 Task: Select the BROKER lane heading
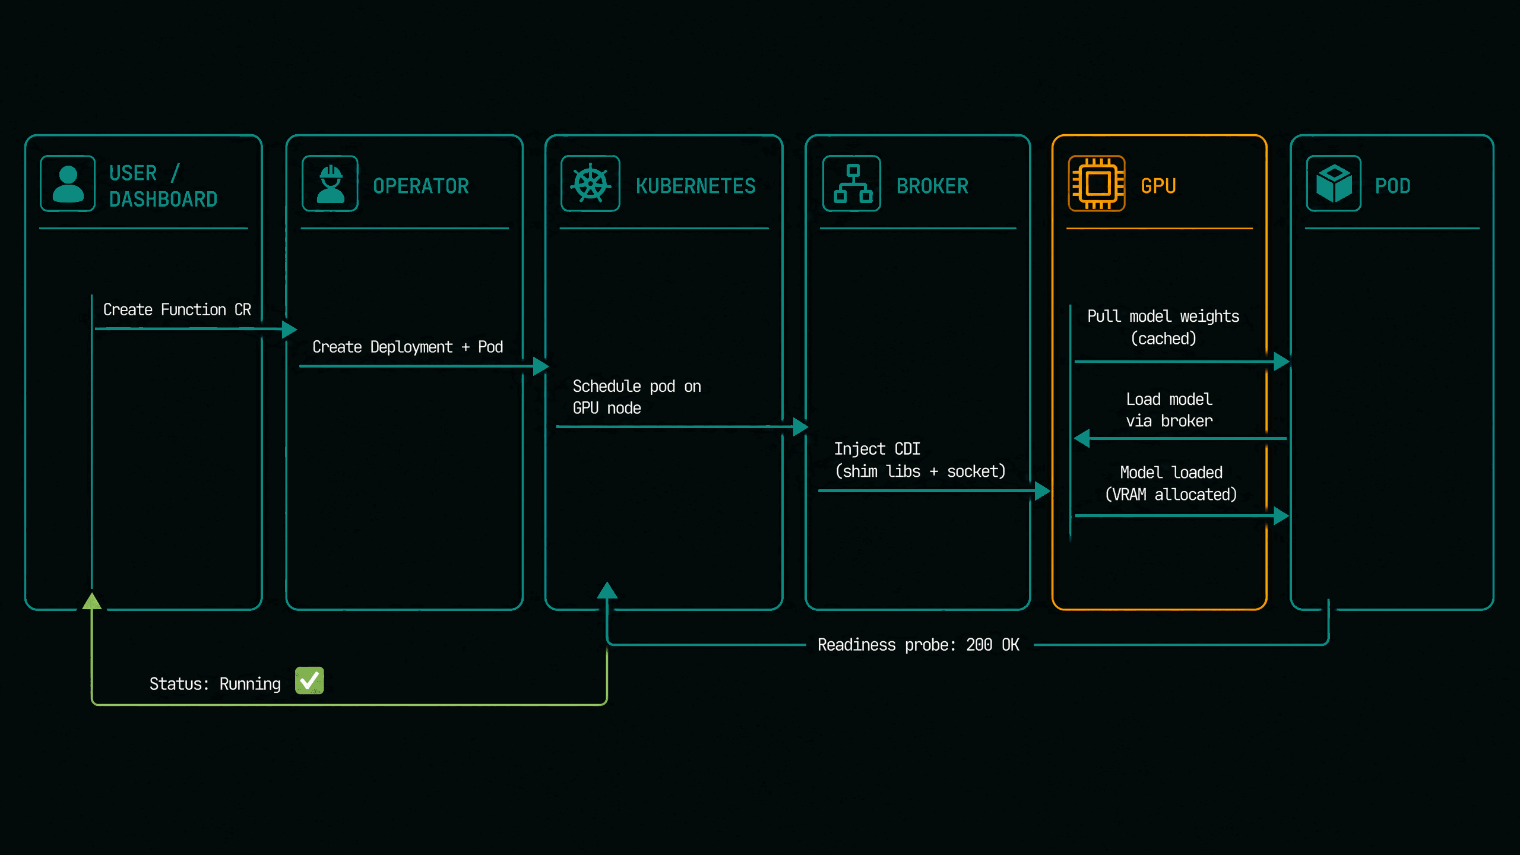click(932, 186)
